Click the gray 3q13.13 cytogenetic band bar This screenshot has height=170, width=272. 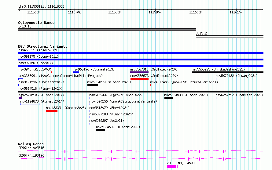pos(107,30)
